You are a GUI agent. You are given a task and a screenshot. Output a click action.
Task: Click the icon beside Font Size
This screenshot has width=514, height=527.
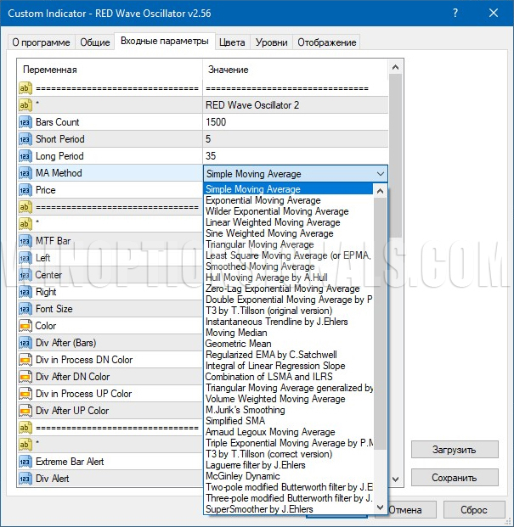coord(25,309)
